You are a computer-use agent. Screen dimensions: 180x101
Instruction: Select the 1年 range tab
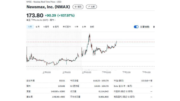click(x=76, y=27)
